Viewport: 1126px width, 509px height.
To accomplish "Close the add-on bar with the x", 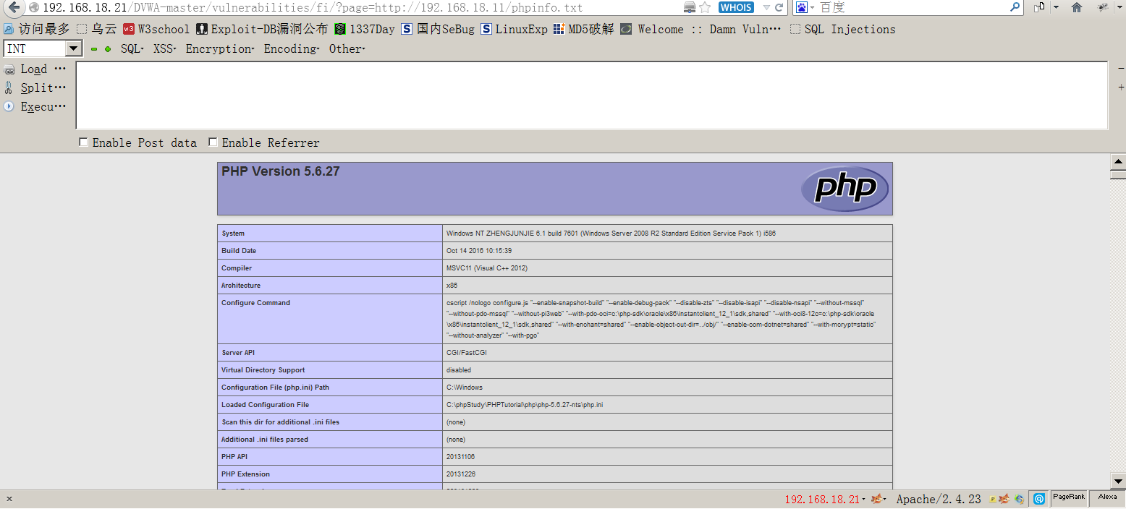I will [x=9, y=499].
